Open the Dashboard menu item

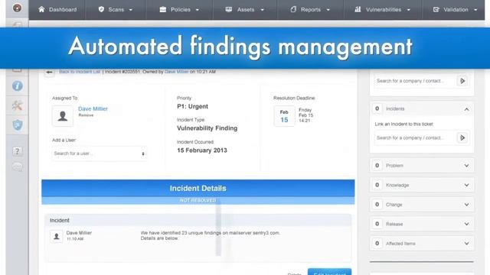[57, 10]
